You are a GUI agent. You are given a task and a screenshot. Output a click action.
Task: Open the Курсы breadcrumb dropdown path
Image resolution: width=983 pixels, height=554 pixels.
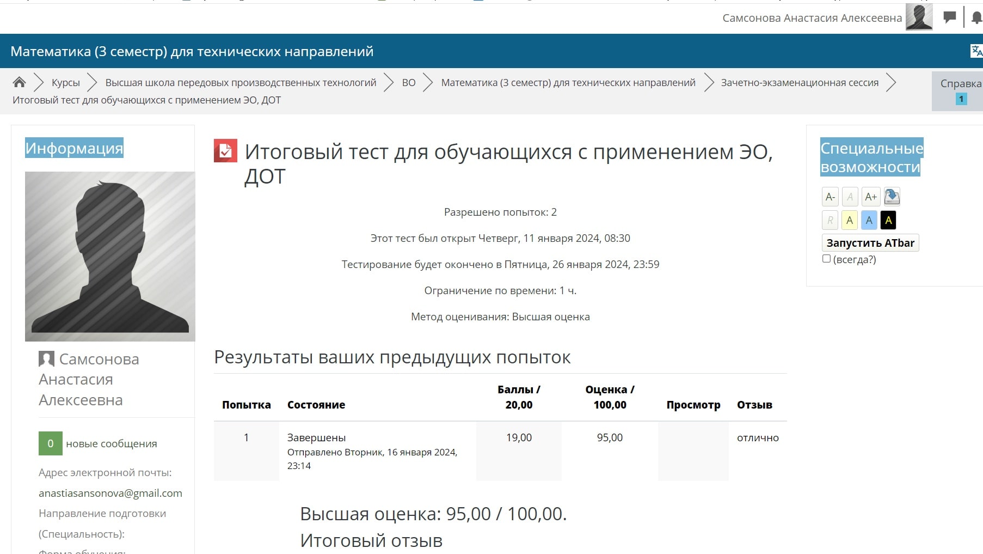pos(65,82)
